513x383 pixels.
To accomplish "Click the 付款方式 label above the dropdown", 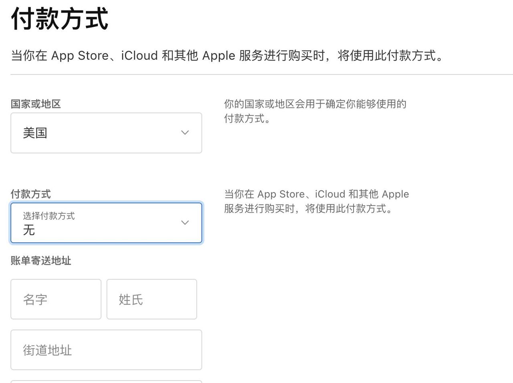I will pyautogui.click(x=30, y=194).
